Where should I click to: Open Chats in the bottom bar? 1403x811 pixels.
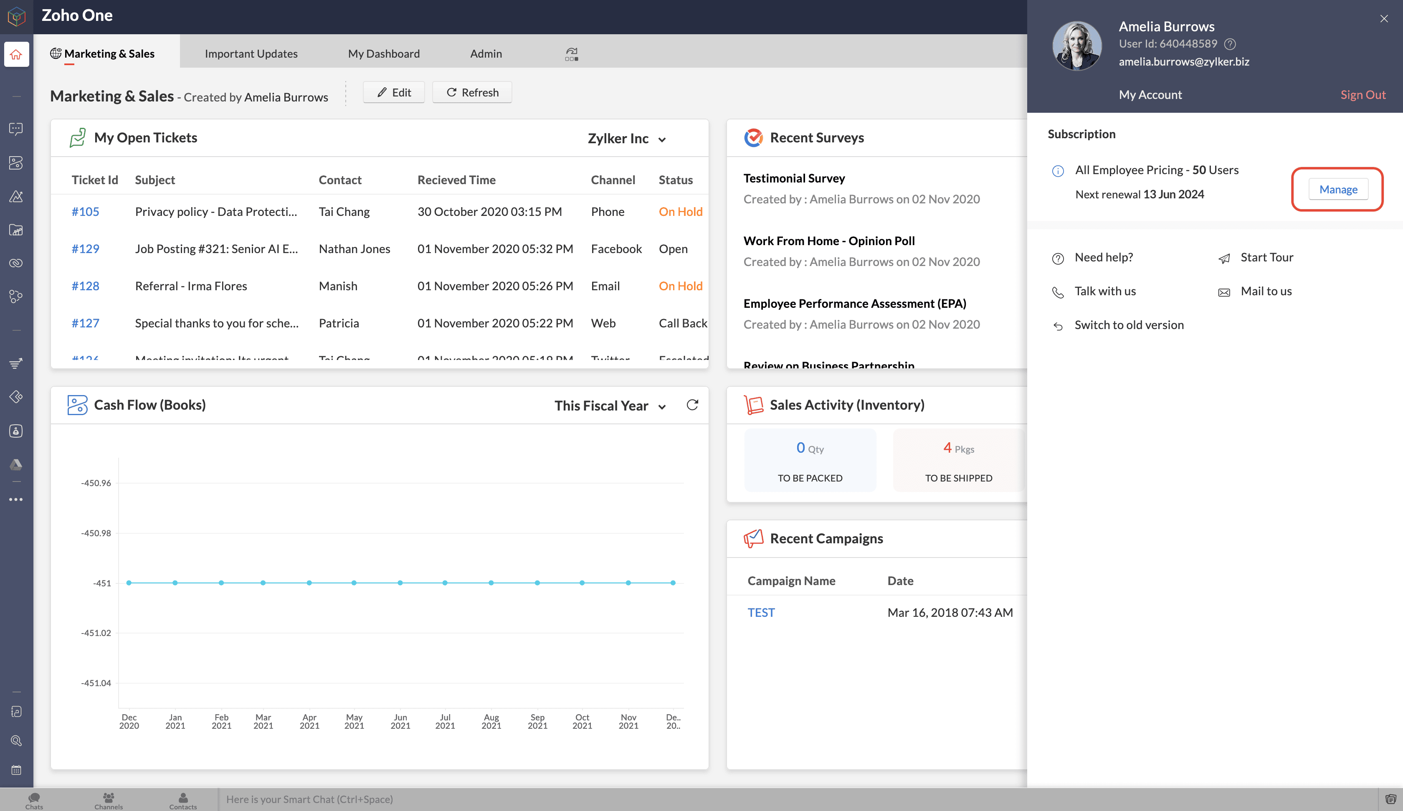point(34,801)
